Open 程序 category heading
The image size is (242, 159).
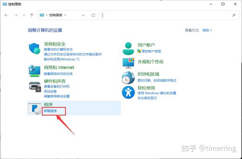48,105
